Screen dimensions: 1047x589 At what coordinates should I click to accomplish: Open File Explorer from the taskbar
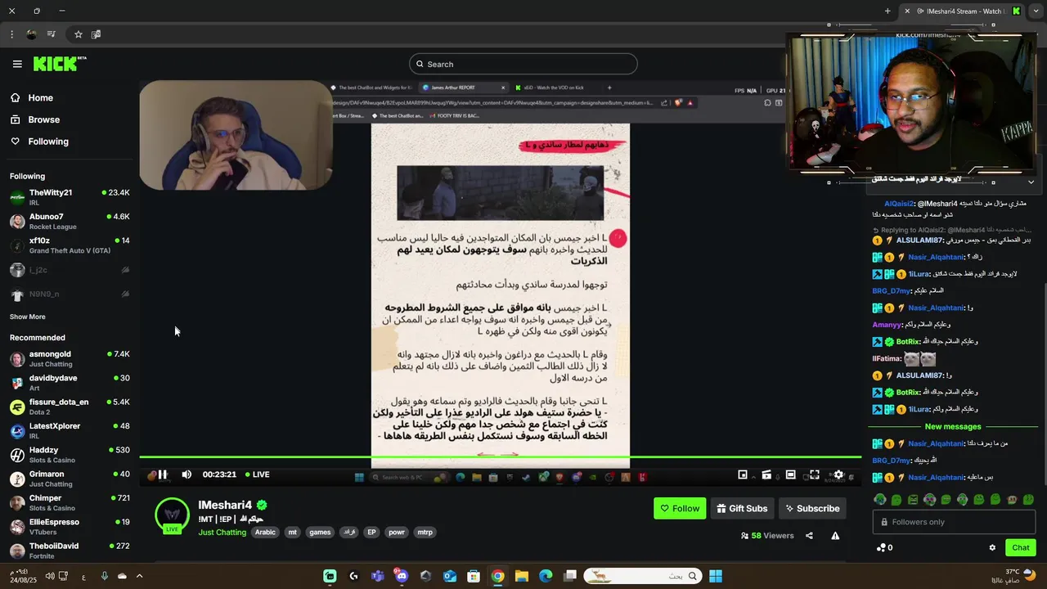(x=522, y=576)
